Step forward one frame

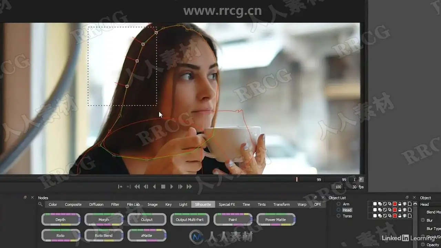(180, 187)
